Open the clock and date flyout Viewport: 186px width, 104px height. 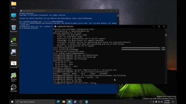[167, 102]
